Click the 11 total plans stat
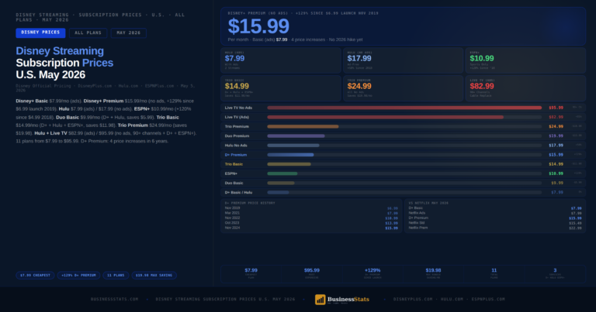 494,273
